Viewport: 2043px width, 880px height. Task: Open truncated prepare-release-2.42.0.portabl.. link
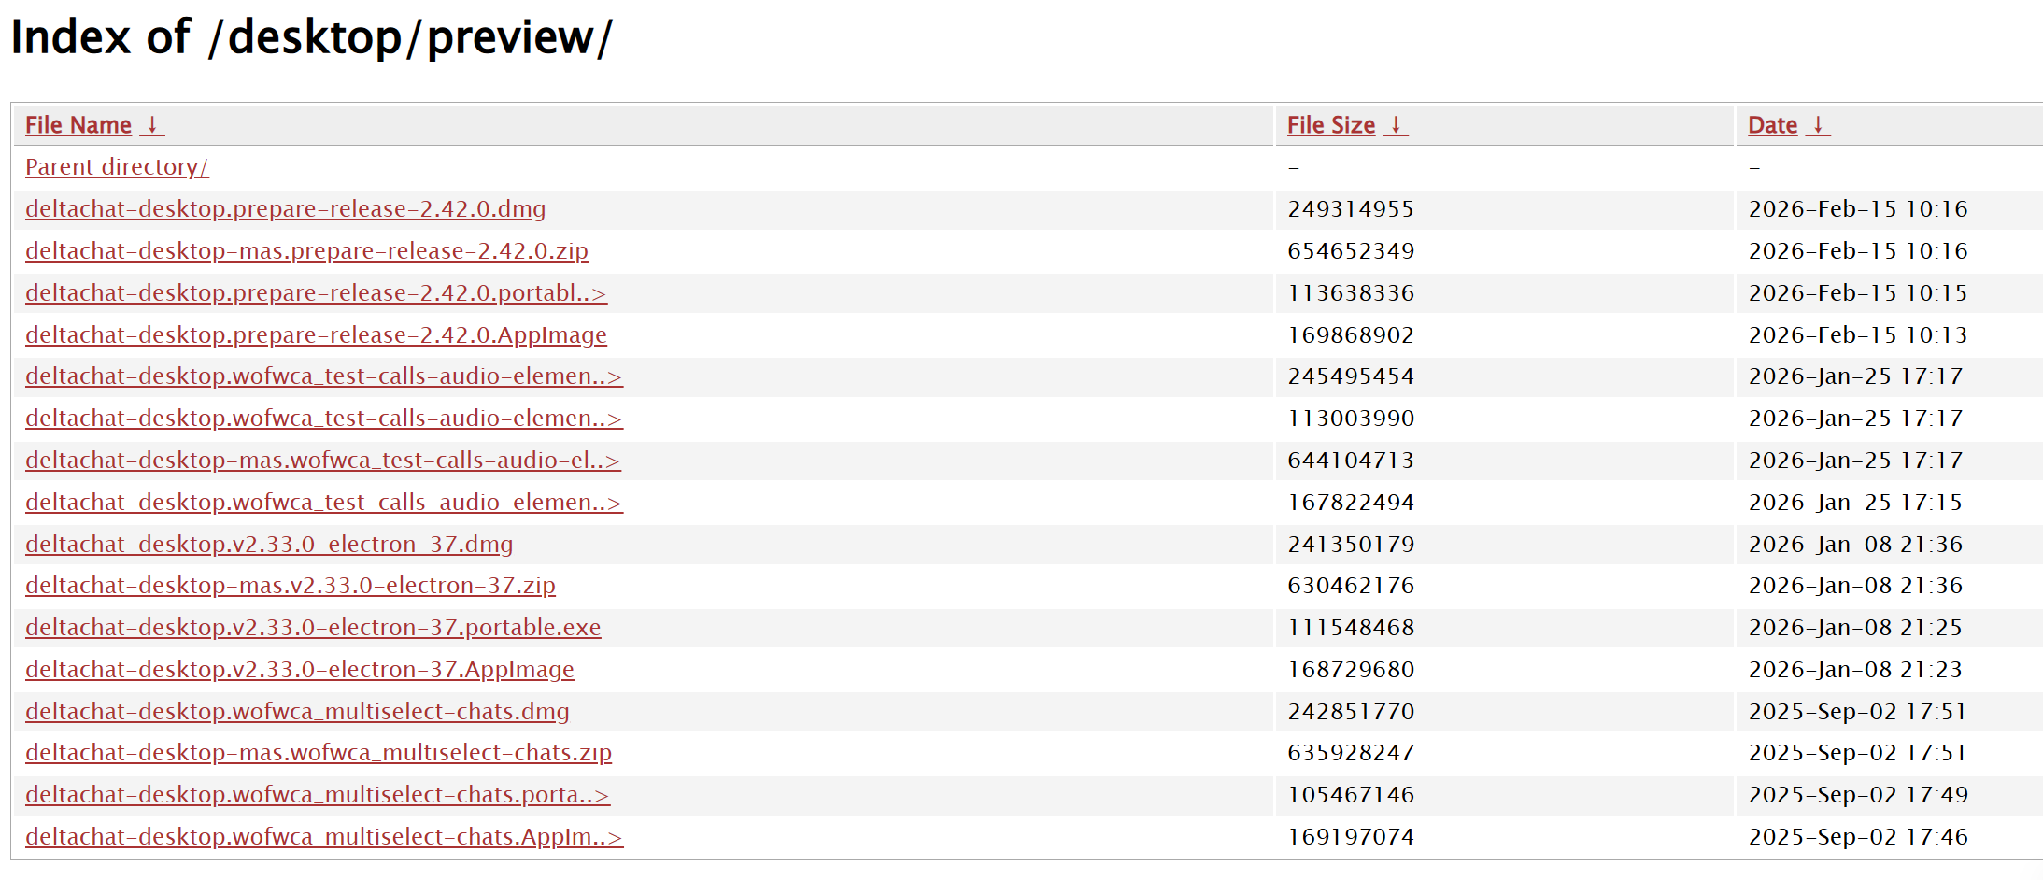316,293
